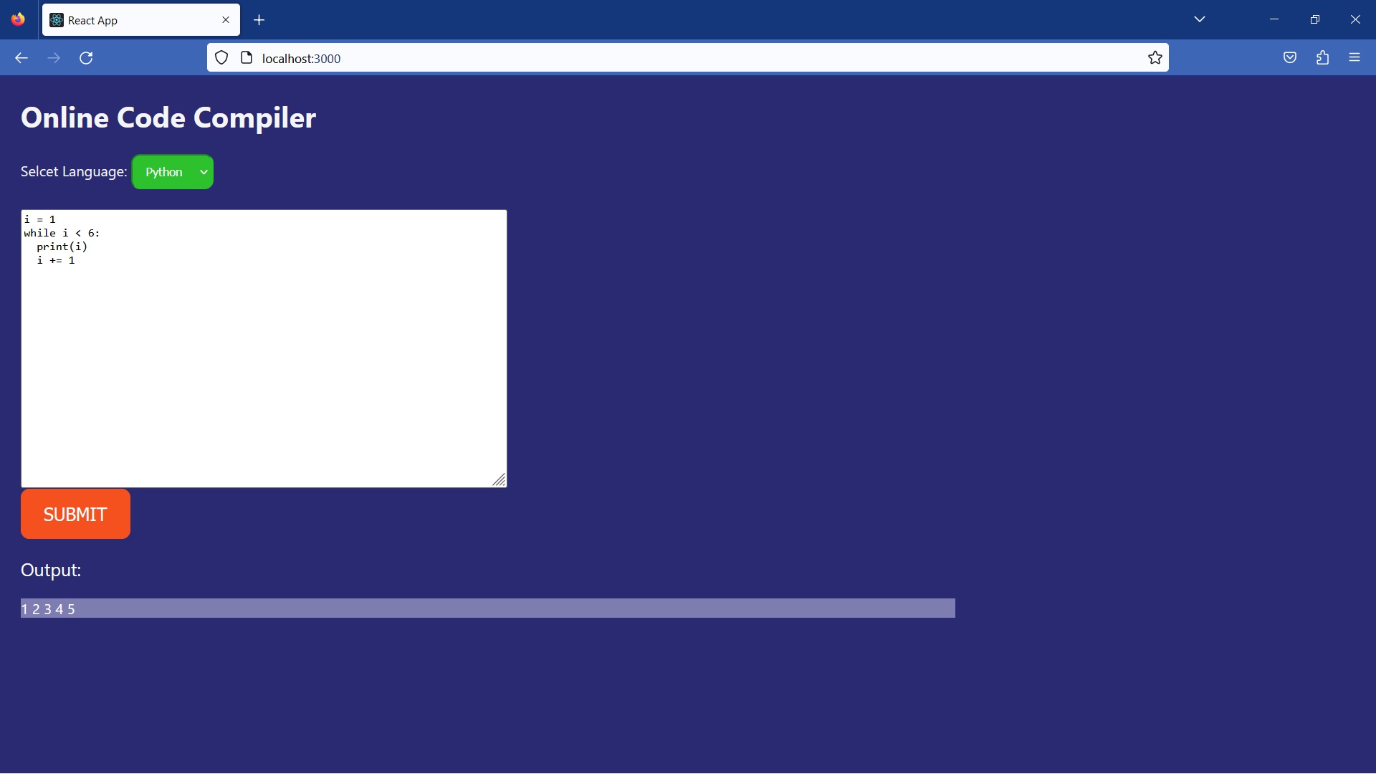Click the React App browser tab

pyautogui.click(x=140, y=20)
